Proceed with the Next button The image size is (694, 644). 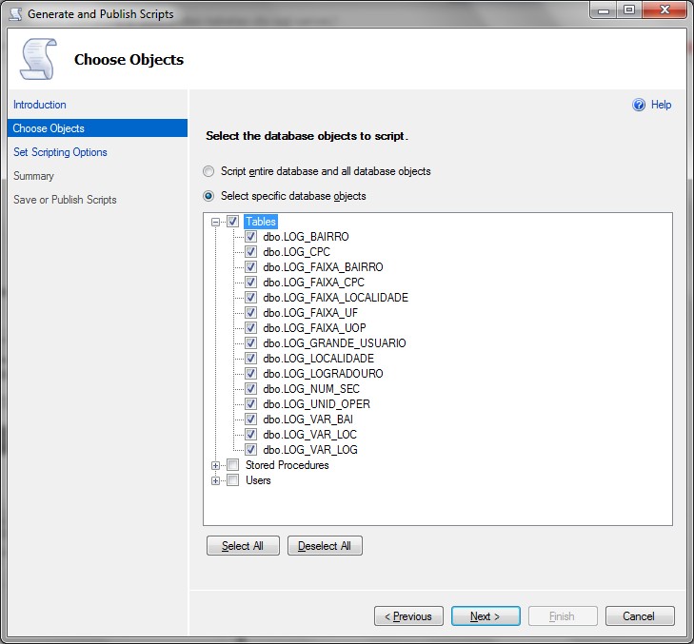coord(486,616)
